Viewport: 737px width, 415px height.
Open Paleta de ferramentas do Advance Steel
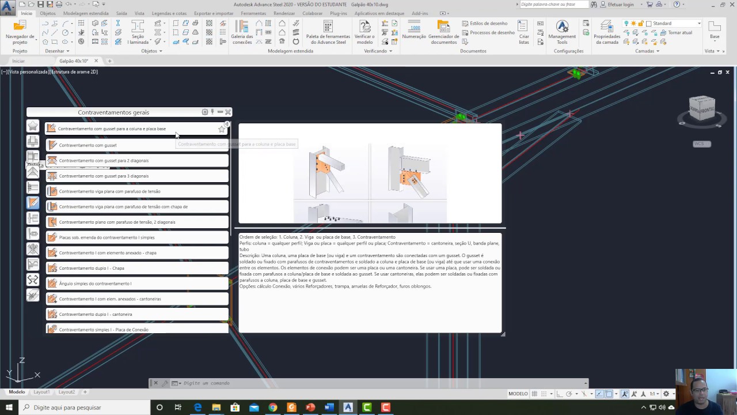tap(328, 32)
